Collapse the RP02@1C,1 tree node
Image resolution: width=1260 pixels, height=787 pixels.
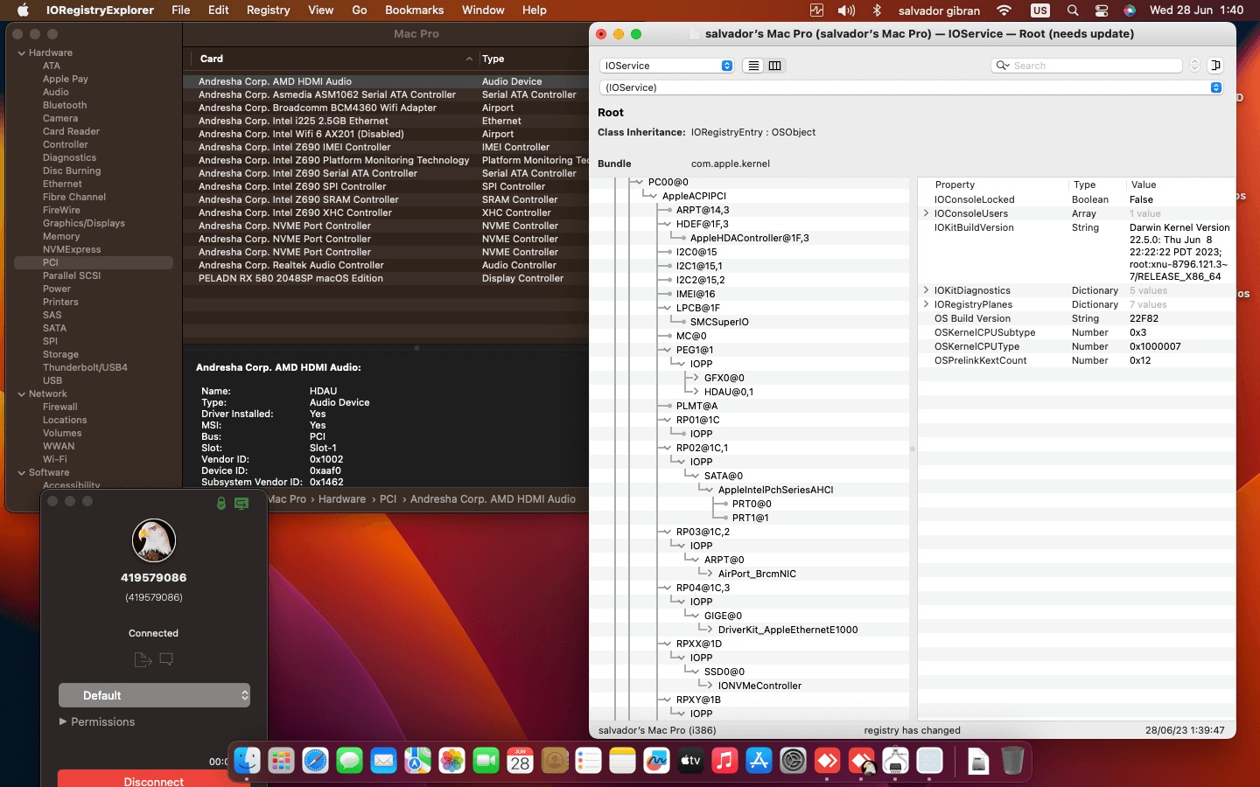pos(668,448)
